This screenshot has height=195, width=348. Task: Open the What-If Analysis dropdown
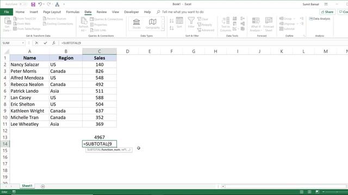tap(256, 24)
